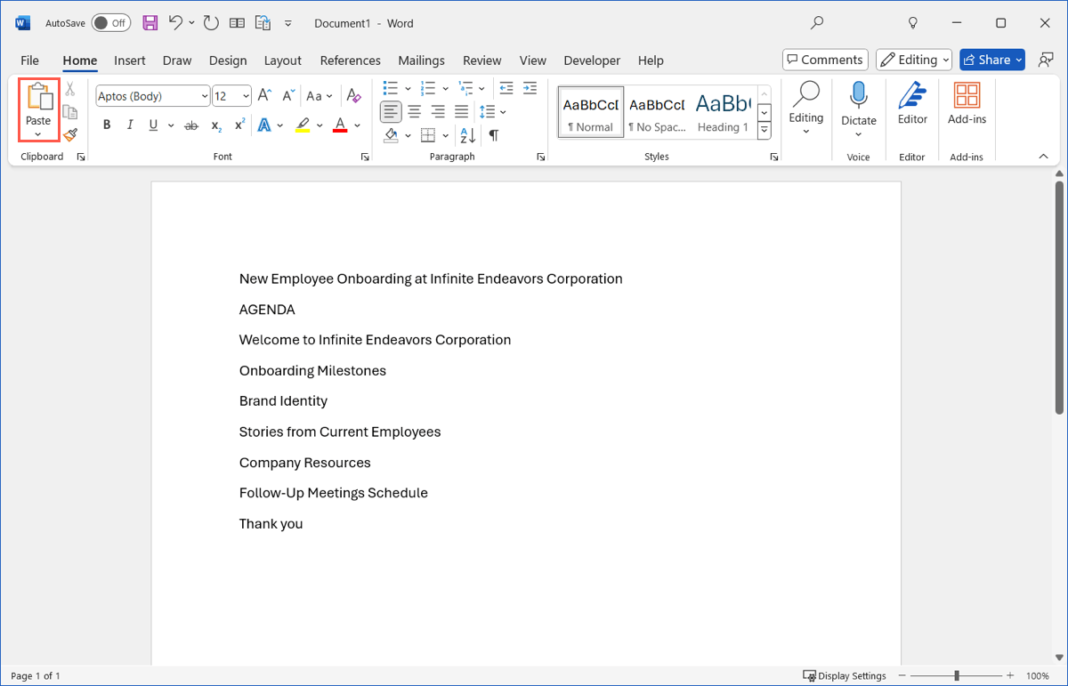Open the Paste options arrow
The width and height of the screenshot is (1068, 686).
tap(38, 134)
